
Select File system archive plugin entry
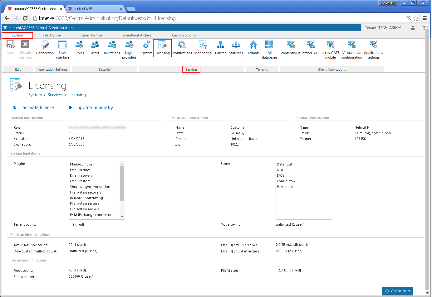click(x=84, y=209)
